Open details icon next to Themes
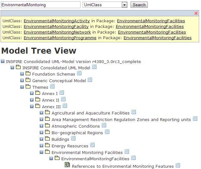 (x=52, y=87)
